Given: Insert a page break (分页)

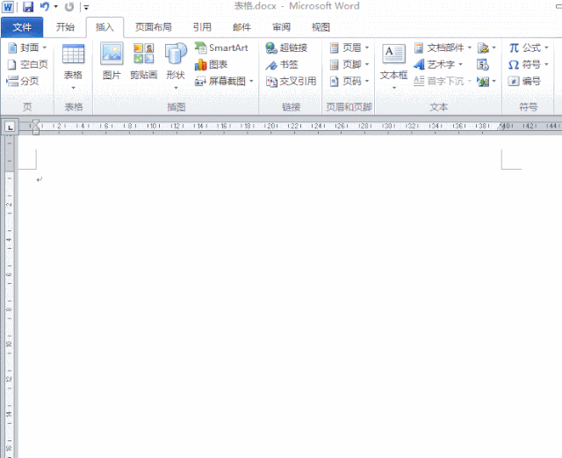Looking at the screenshot, I should [x=23, y=81].
